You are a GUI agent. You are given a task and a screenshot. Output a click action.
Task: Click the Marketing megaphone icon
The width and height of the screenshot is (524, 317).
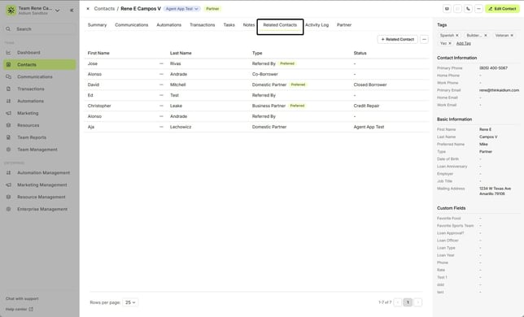(8, 113)
